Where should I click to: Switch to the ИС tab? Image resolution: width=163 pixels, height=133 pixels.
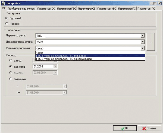(x=4, y=8)
